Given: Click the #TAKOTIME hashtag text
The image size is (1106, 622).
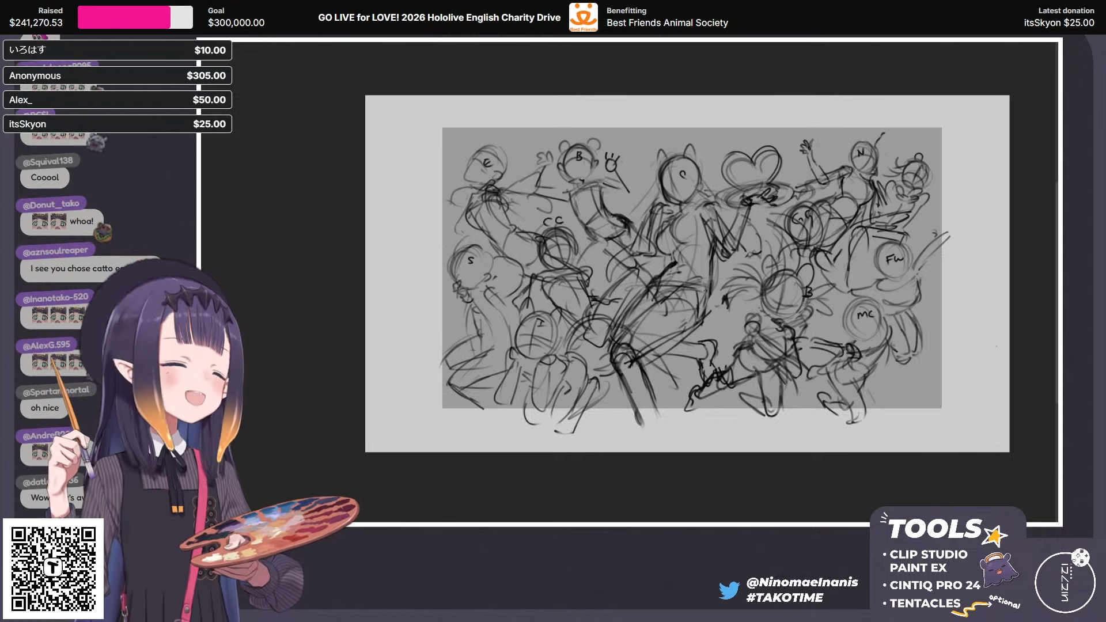Looking at the screenshot, I should pos(785,598).
